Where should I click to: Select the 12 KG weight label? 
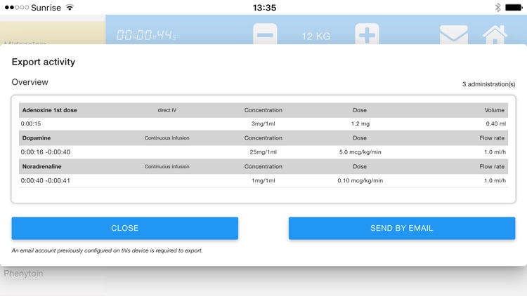(316, 36)
